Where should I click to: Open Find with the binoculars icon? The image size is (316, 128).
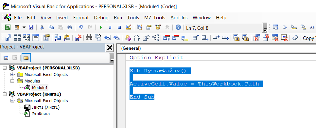[70, 27]
